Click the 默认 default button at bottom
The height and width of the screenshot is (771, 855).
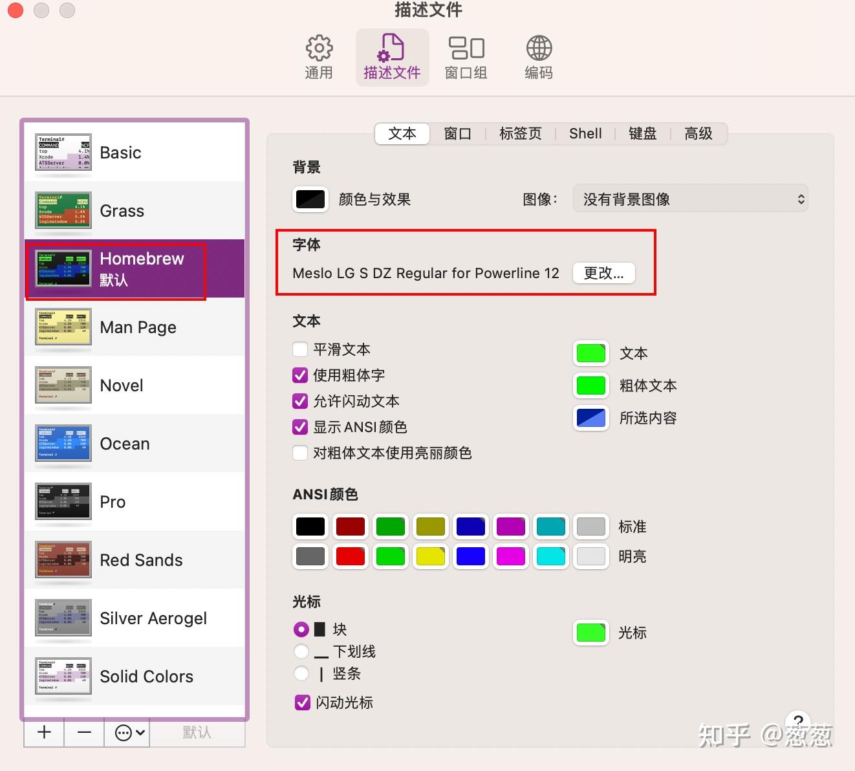point(197,732)
